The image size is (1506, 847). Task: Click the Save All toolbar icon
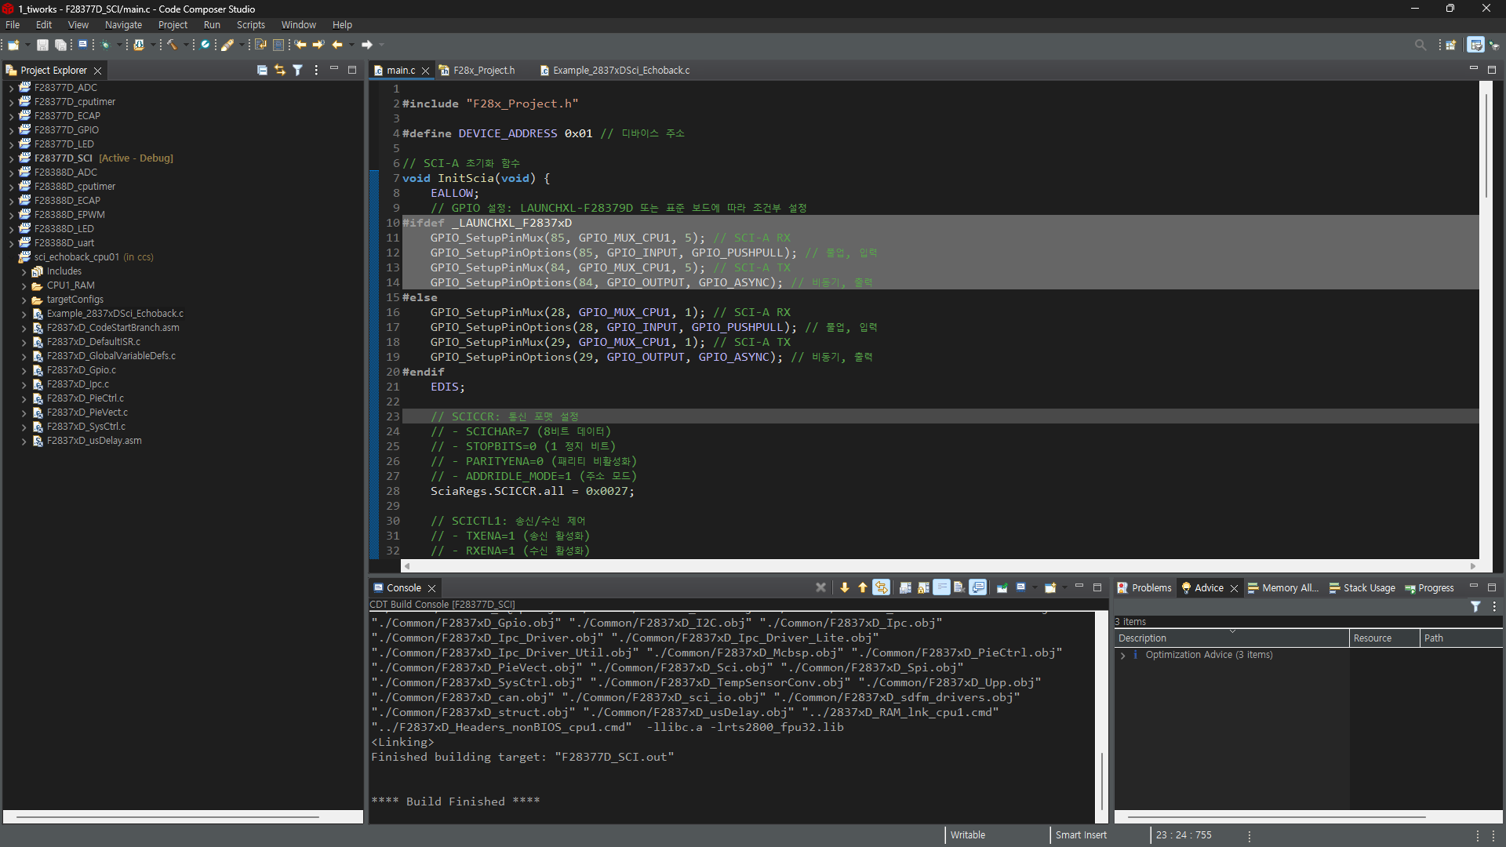click(60, 45)
